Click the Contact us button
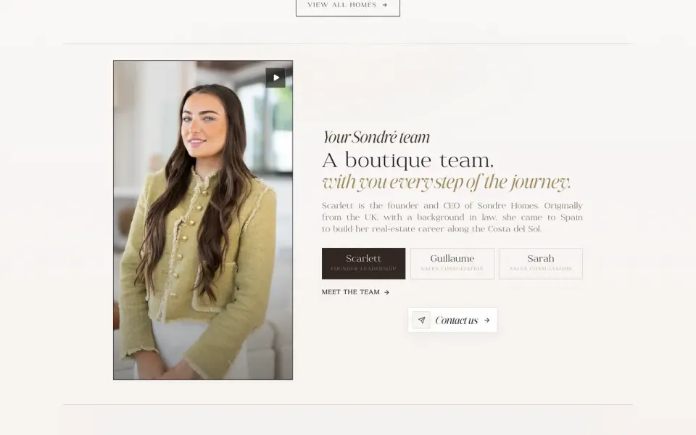This screenshot has height=435, width=696. pyautogui.click(x=452, y=320)
